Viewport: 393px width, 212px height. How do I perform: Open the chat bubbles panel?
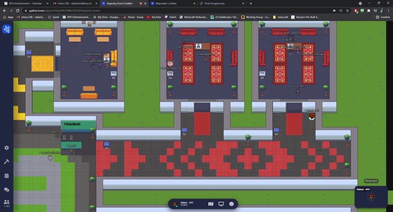click(6, 190)
